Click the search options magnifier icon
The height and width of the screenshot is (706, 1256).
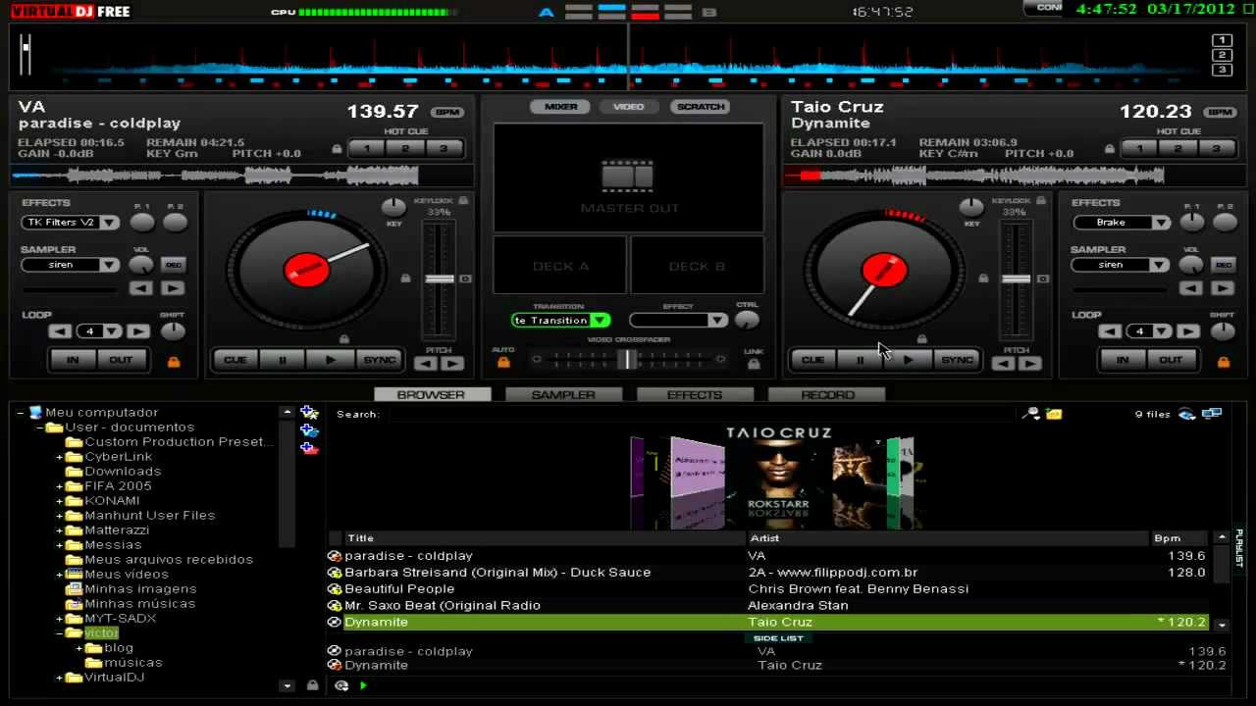point(1030,414)
